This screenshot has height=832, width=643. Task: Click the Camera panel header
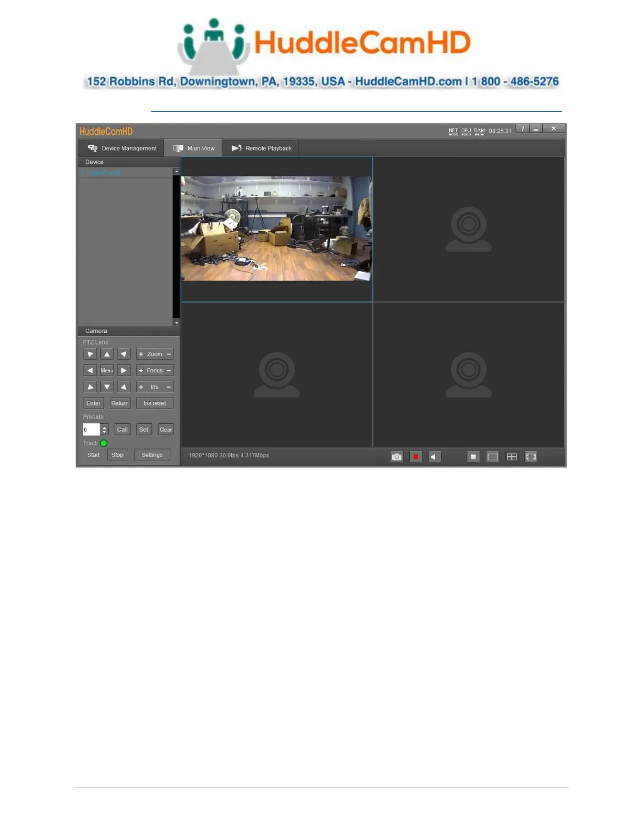(129, 331)
